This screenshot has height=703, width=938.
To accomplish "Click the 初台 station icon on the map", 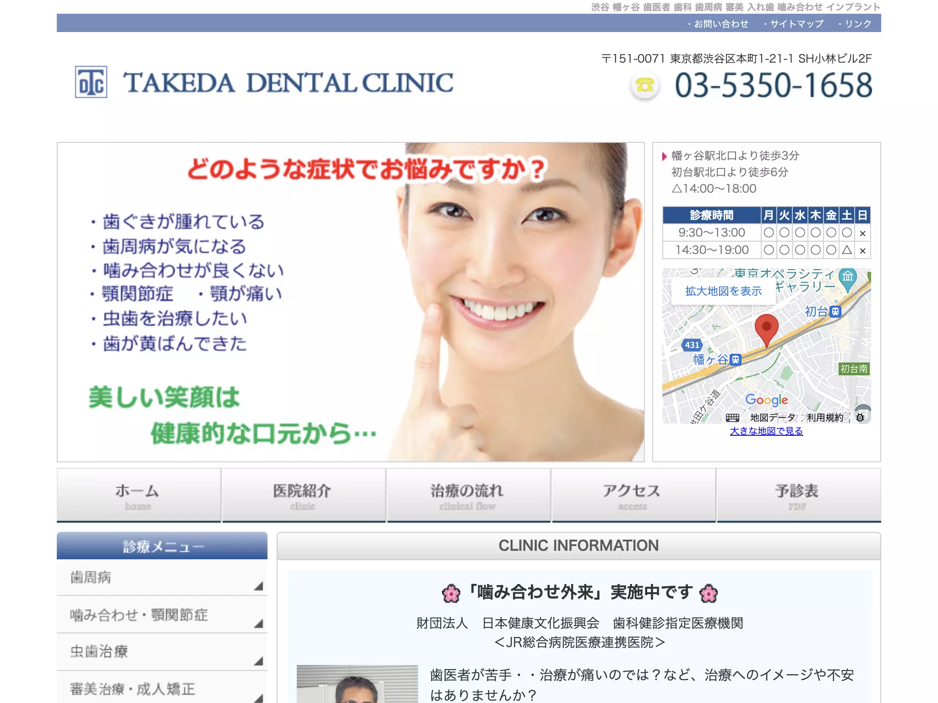I will (836, 312).
